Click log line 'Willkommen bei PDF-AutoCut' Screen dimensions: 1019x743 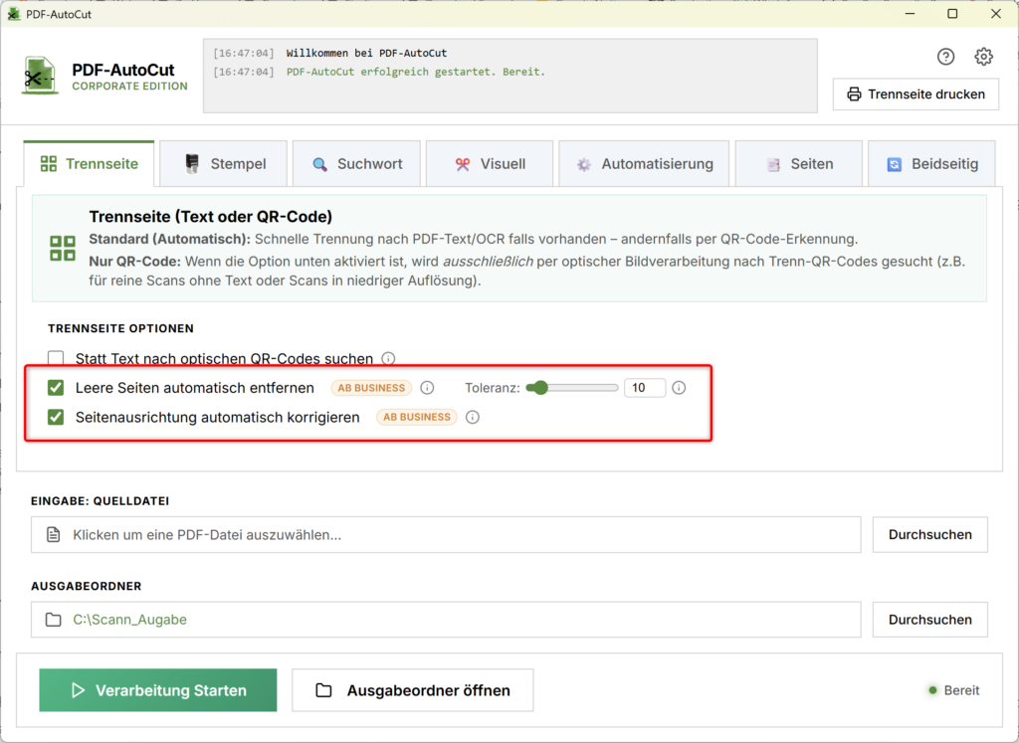(366, 54)
